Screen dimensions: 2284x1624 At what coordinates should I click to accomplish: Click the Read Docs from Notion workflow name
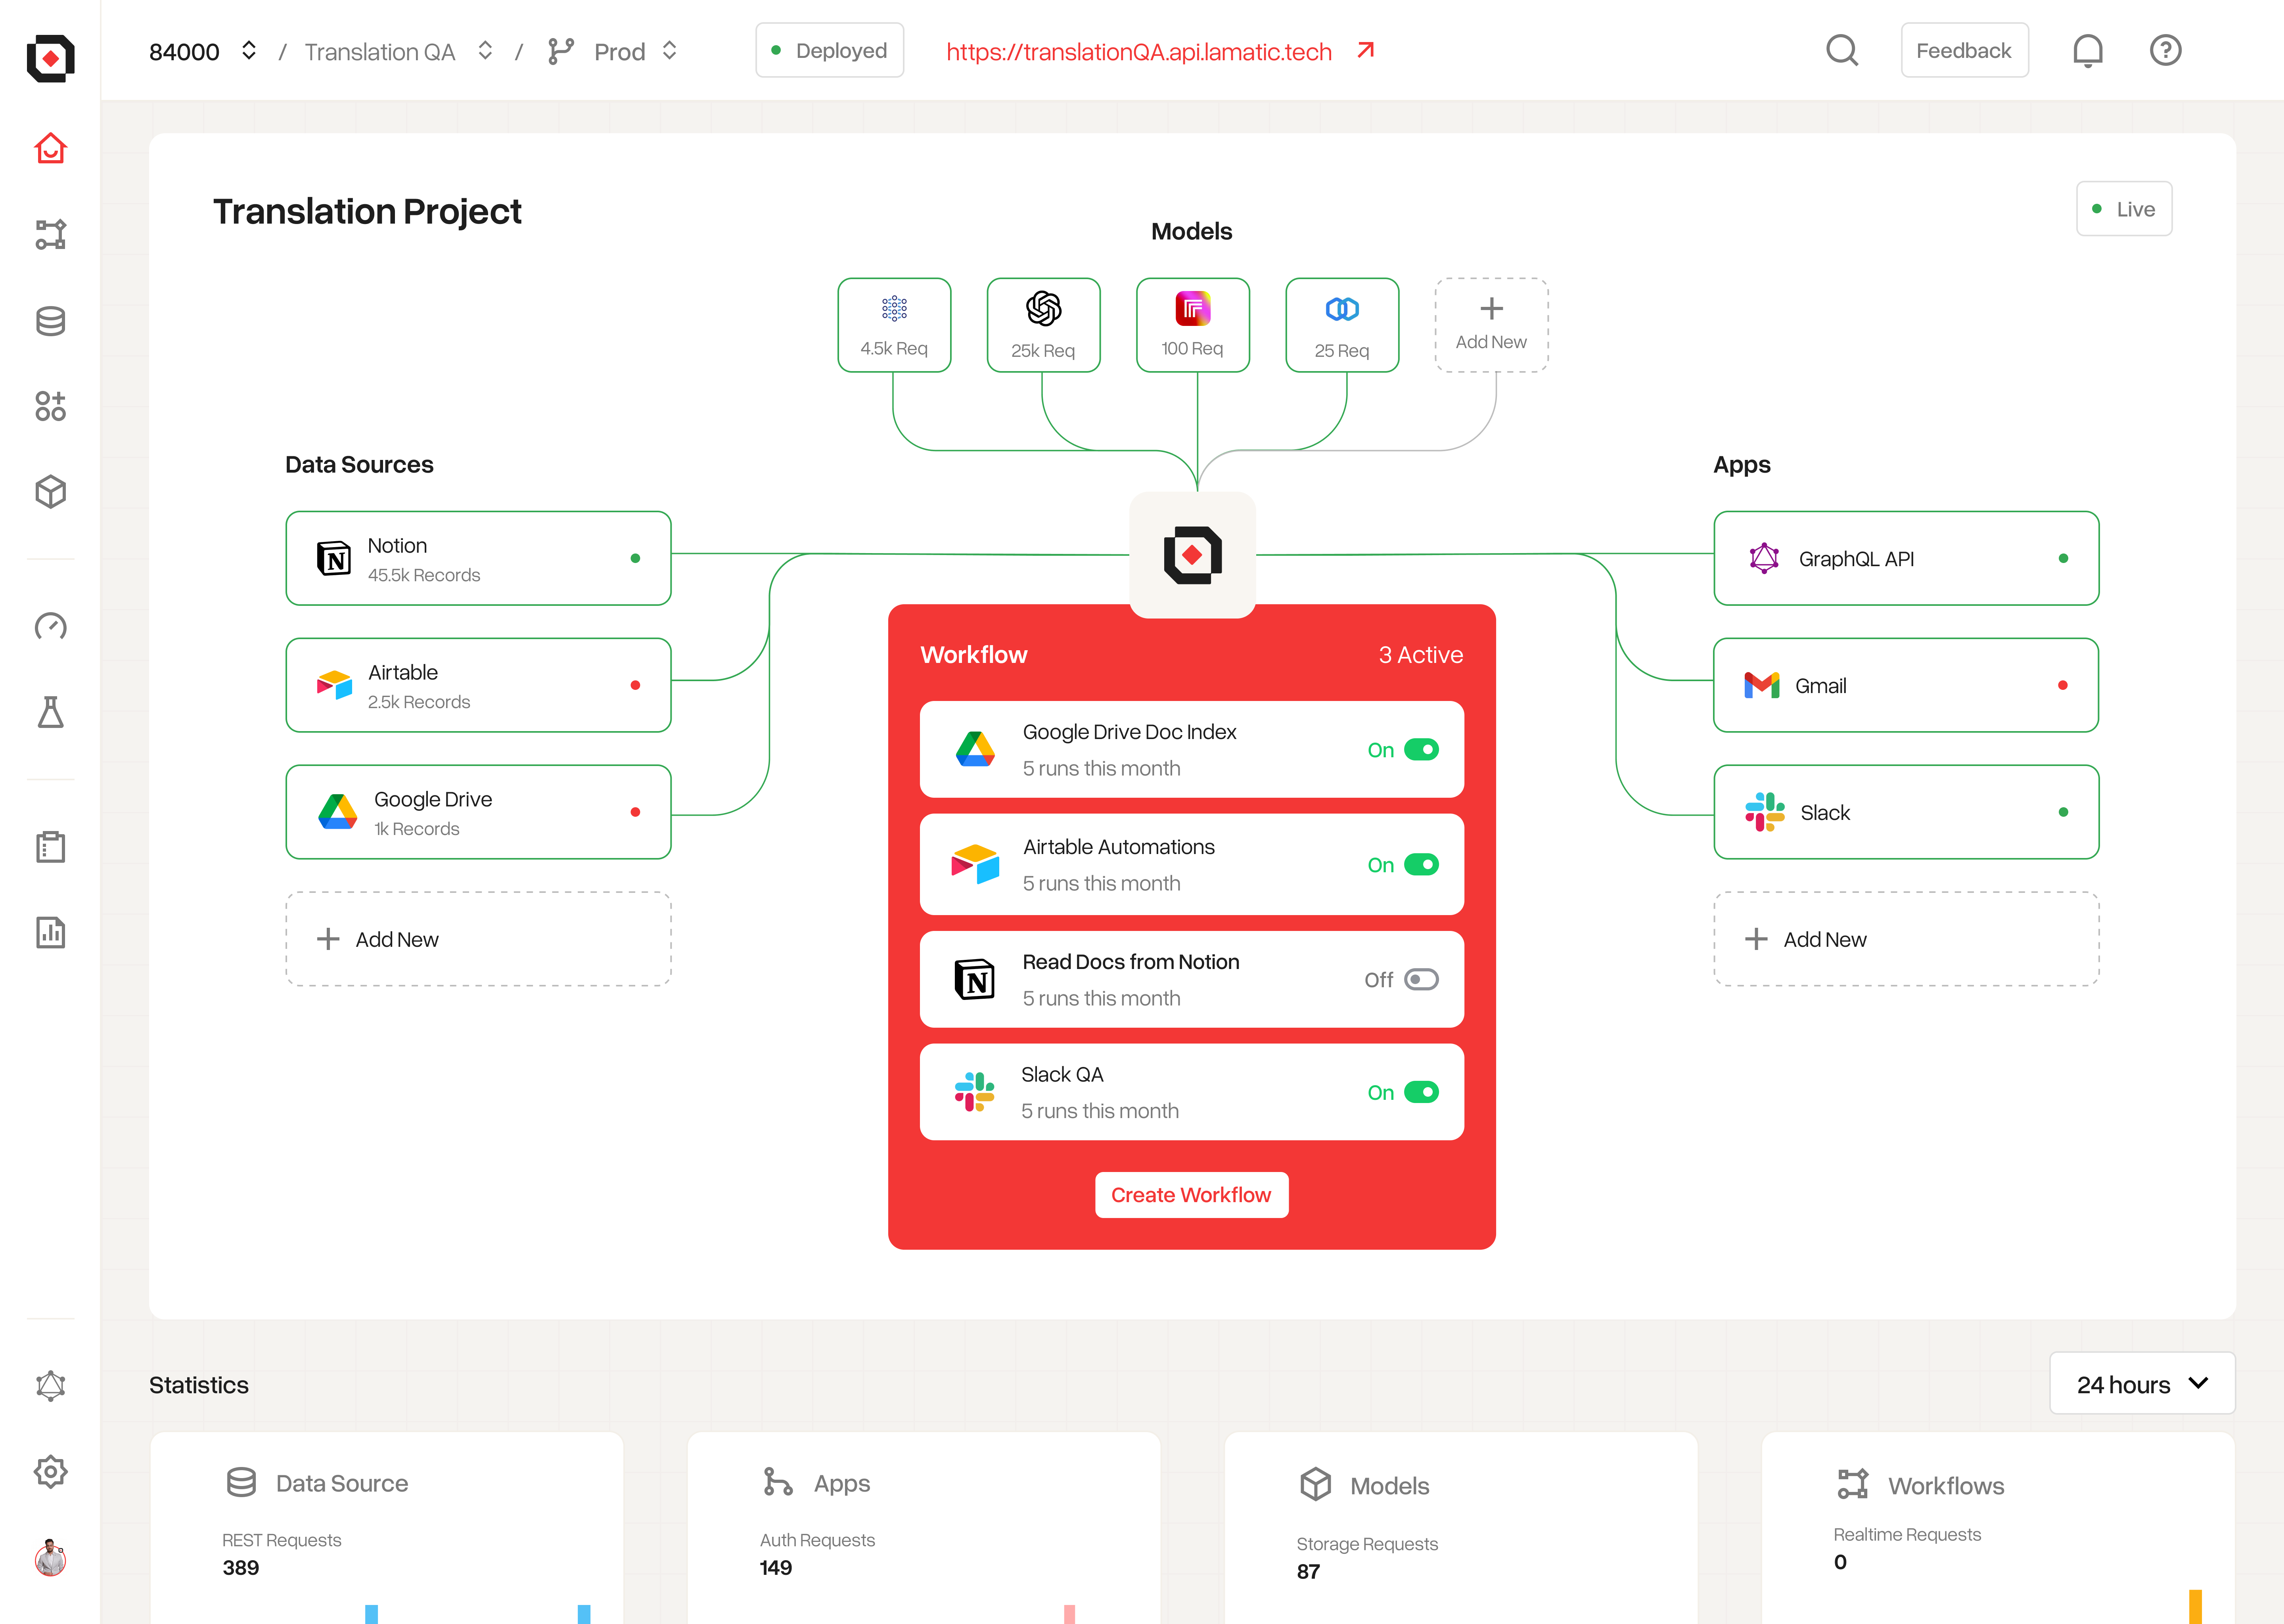(x=1131, y=962)
